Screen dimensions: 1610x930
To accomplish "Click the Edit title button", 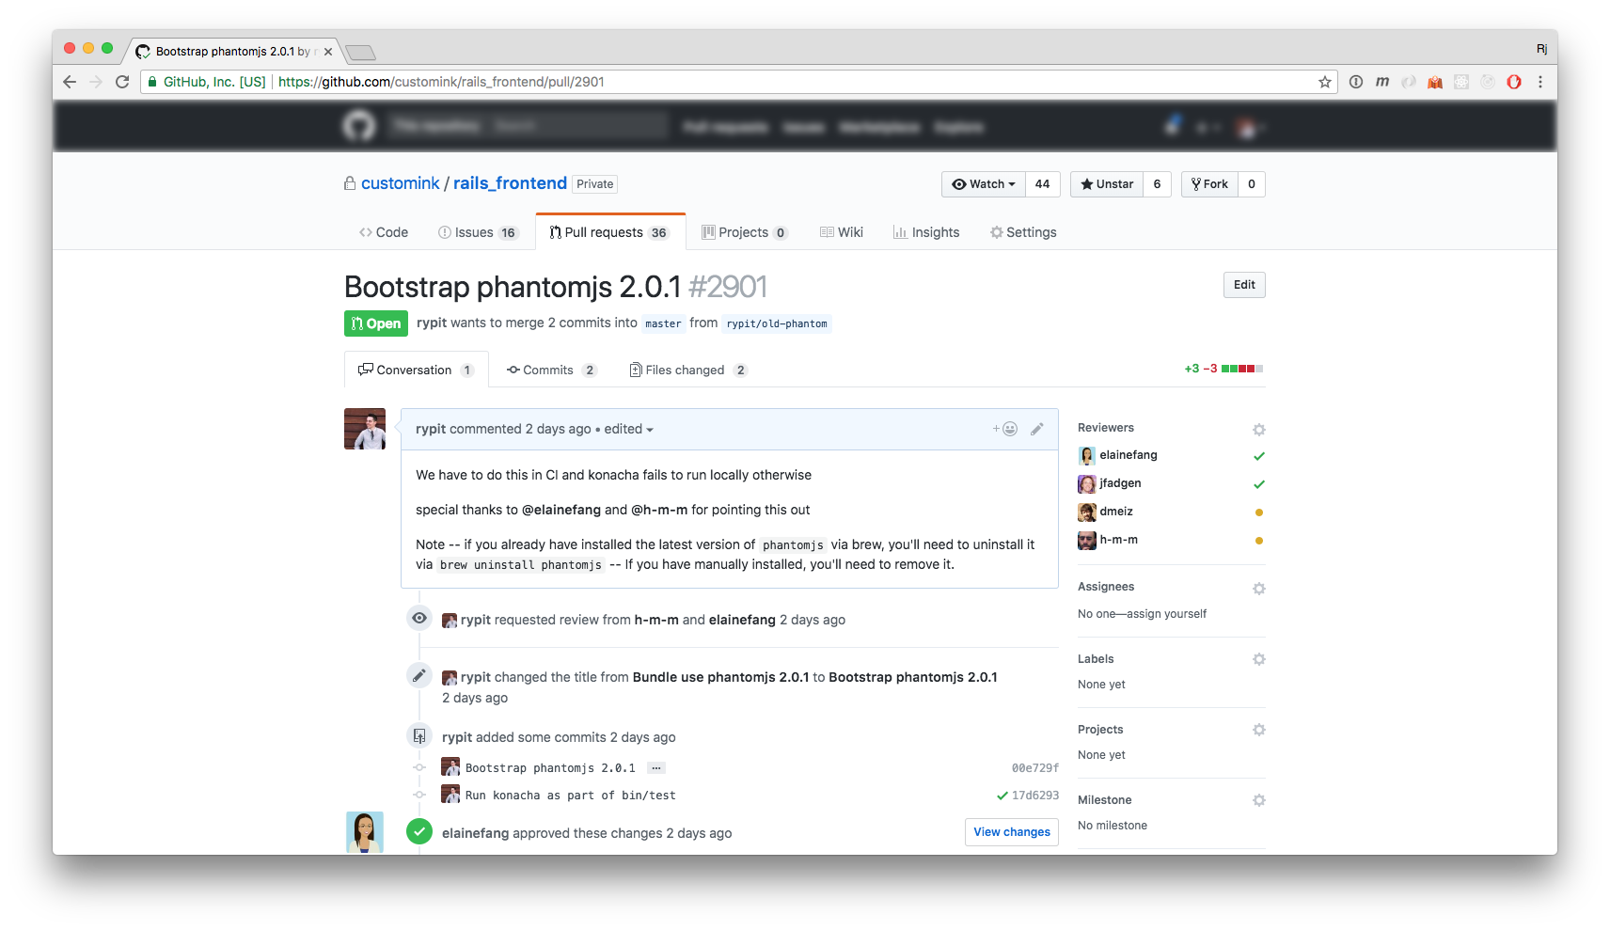I will [x=1244, y=285].
